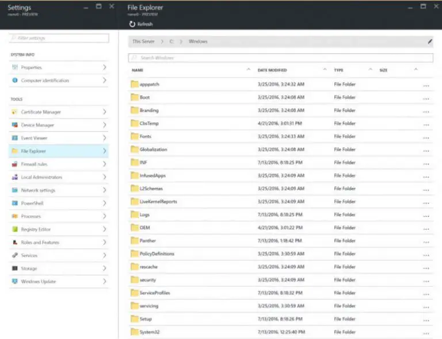Expand the Properties chevron
442x339 pixels.
coord(104,67)
